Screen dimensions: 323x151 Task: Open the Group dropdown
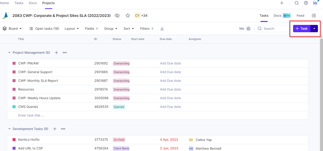click(x=111, y=29)
